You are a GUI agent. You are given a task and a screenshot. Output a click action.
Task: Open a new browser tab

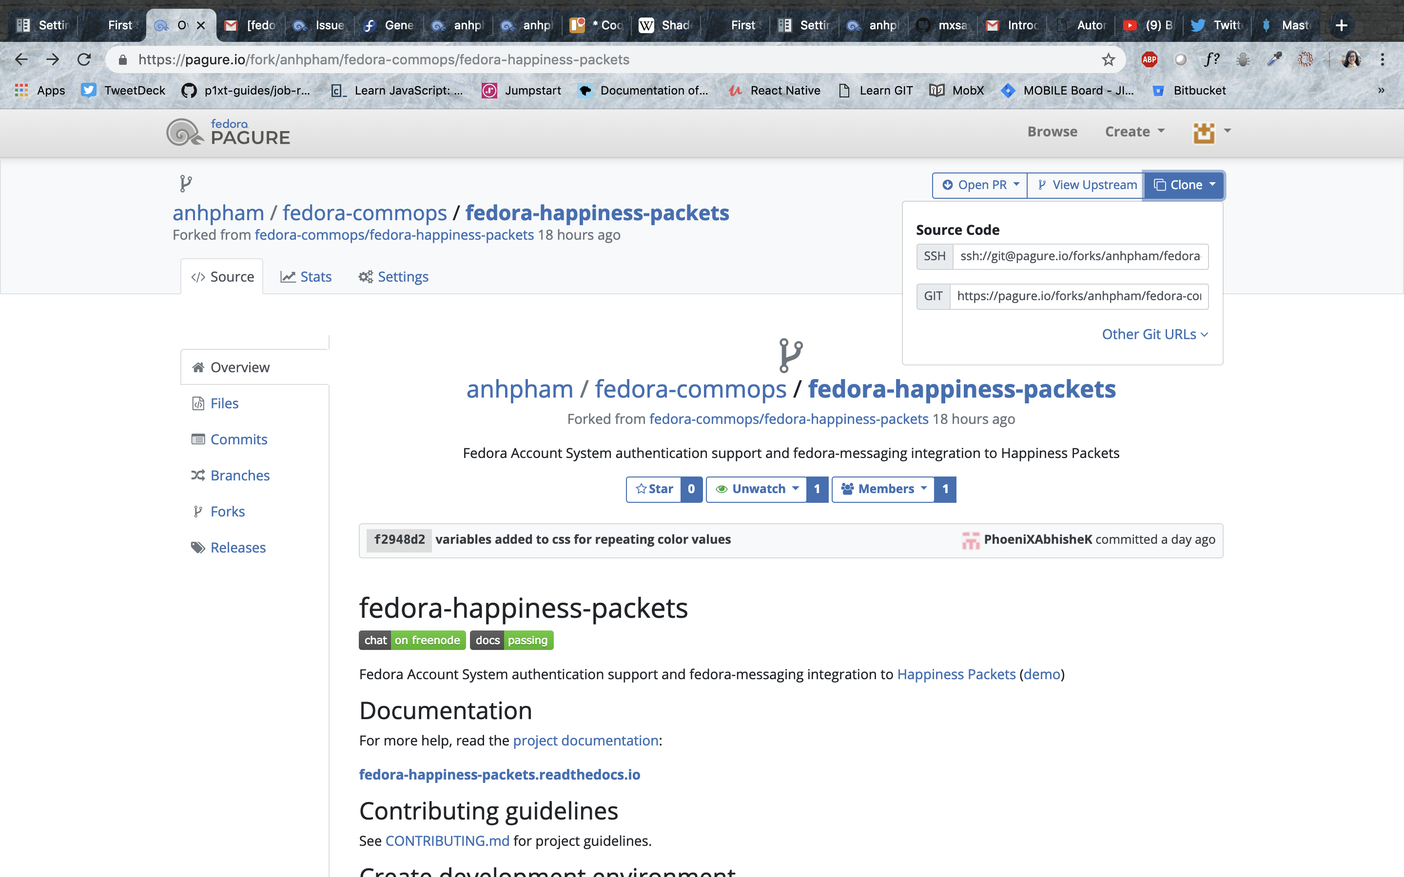tap(1341, 25)
